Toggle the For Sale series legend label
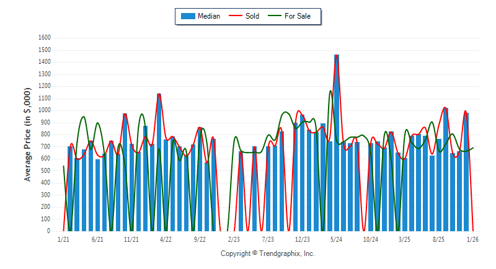Image resolution: width=496 pixels, height=269 pixels. coord(299,16)
